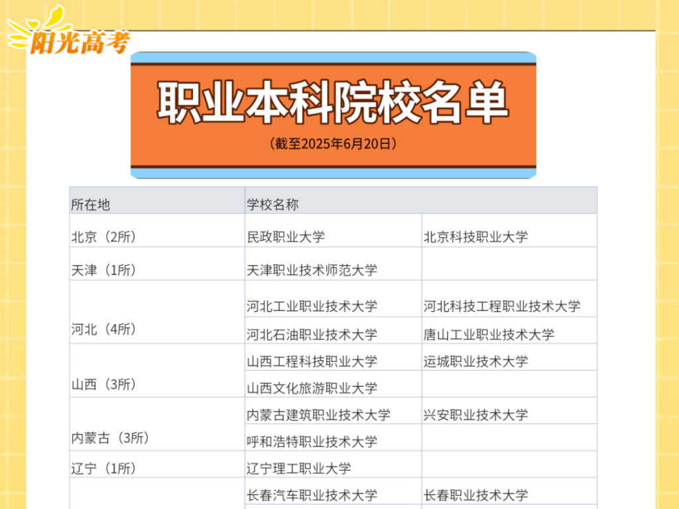
Task: Click 民政职业大学 in the table
Action: pos(286,237)
